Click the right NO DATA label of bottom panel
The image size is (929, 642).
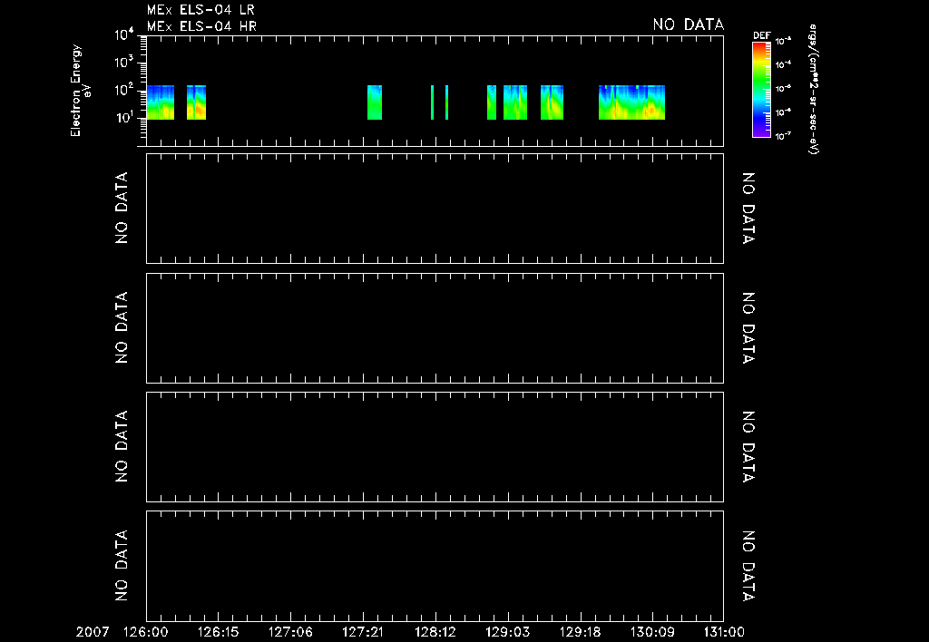748,566
